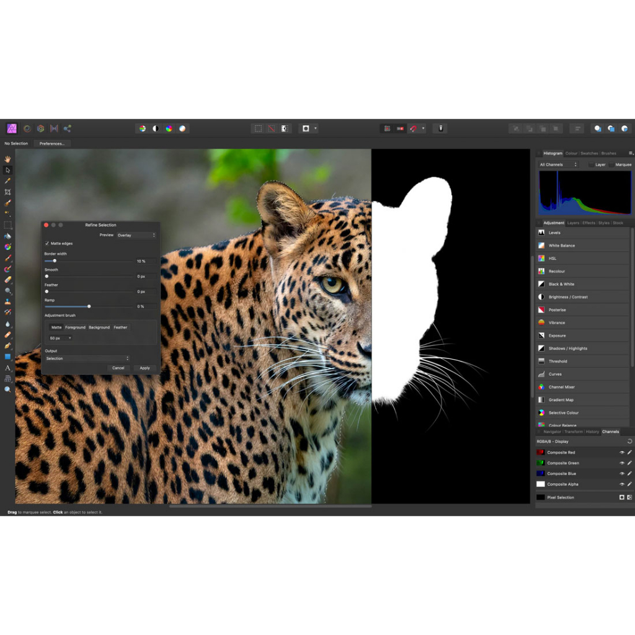Image resolution: width=635 pixels, height=635 pixels.
Task: Select the Mesh Warp tool
Action: [7, 379]
